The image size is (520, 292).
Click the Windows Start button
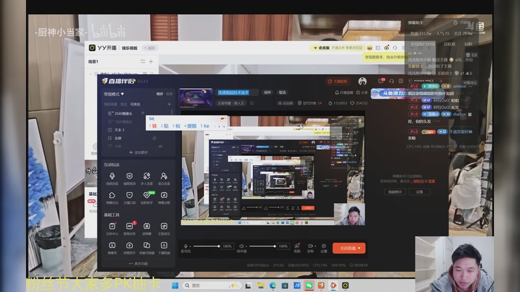click(175, 286)
